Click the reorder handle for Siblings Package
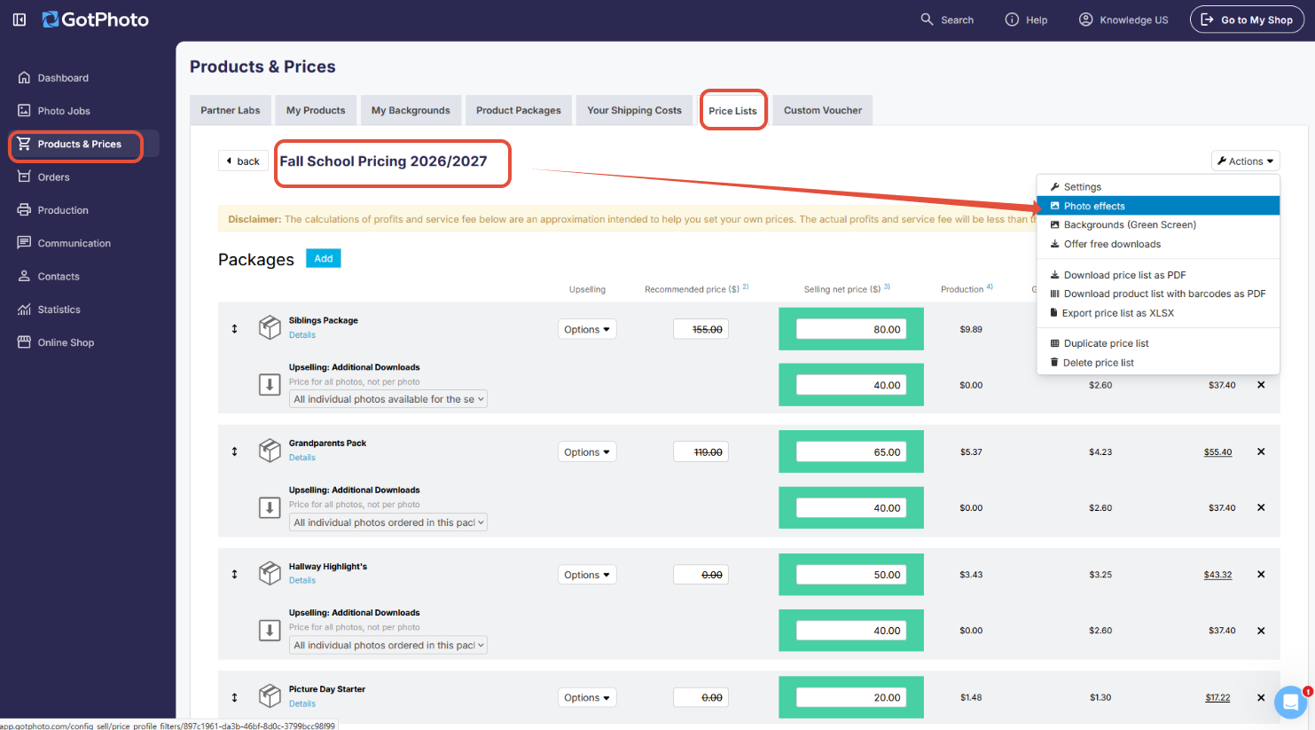The width and height of the screenshot is (1315, 730). point(235,329)
